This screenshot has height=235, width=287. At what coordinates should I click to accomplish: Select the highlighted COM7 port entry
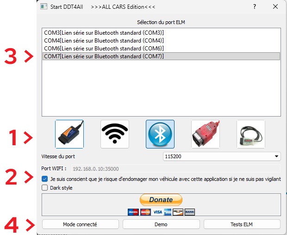(x=104, y=56)
